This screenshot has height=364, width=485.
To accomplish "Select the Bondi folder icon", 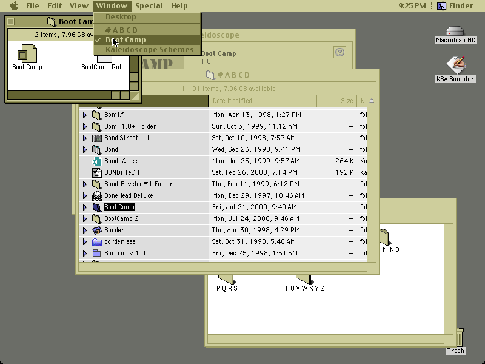I will pos(97,149).
